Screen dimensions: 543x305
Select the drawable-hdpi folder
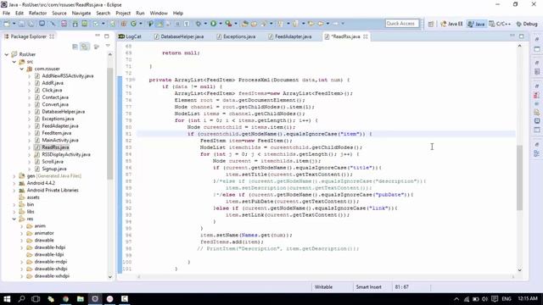[x=50, y=247]
